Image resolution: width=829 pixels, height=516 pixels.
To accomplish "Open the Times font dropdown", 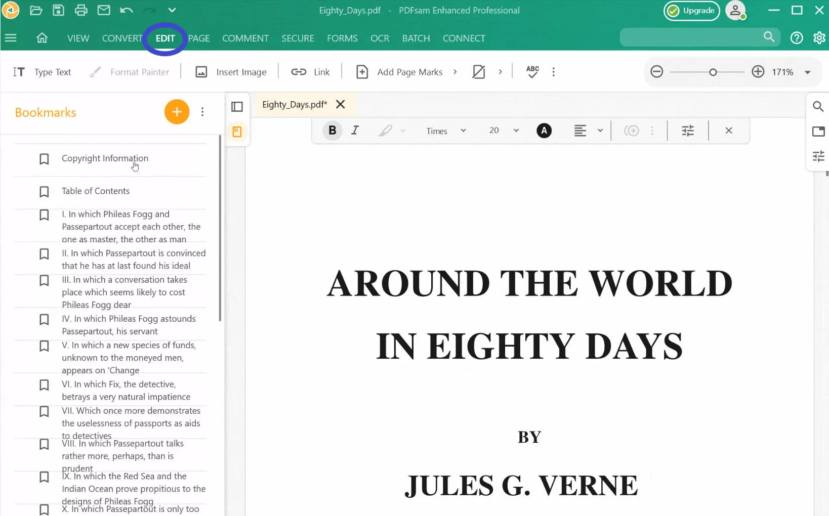I will pyautogui.click(x=445, y=131).
